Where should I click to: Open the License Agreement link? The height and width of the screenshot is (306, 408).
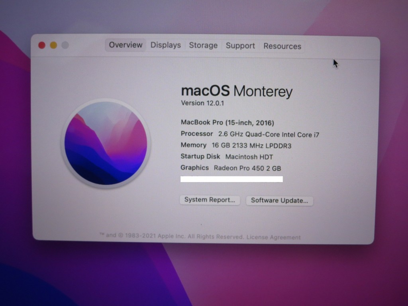[273, 237]
